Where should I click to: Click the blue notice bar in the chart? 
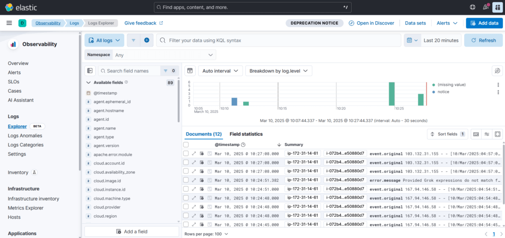click(234, 102)
